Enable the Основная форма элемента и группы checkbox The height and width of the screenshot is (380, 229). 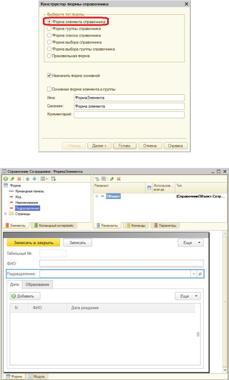coord(49,89)
